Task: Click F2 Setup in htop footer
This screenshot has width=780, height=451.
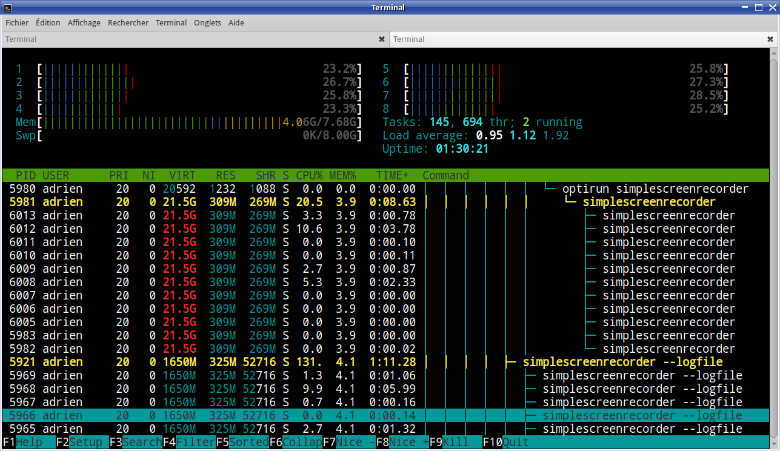Action: pos(82,442)
